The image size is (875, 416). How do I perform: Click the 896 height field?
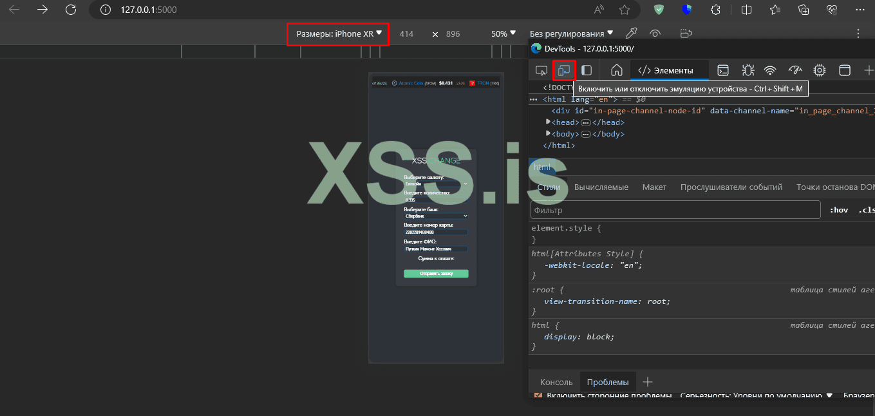pos(453,33)
